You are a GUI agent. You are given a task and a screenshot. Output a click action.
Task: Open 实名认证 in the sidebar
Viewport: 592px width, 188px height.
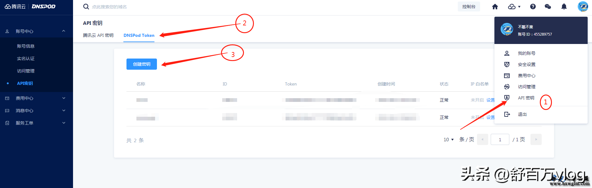point(26,59)
